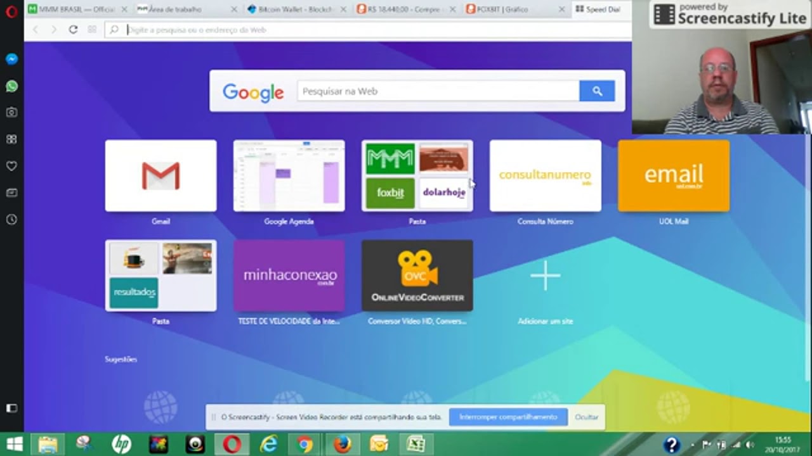Open the Opera menu logo
The image size is (812, 456).
coord(11,11)
